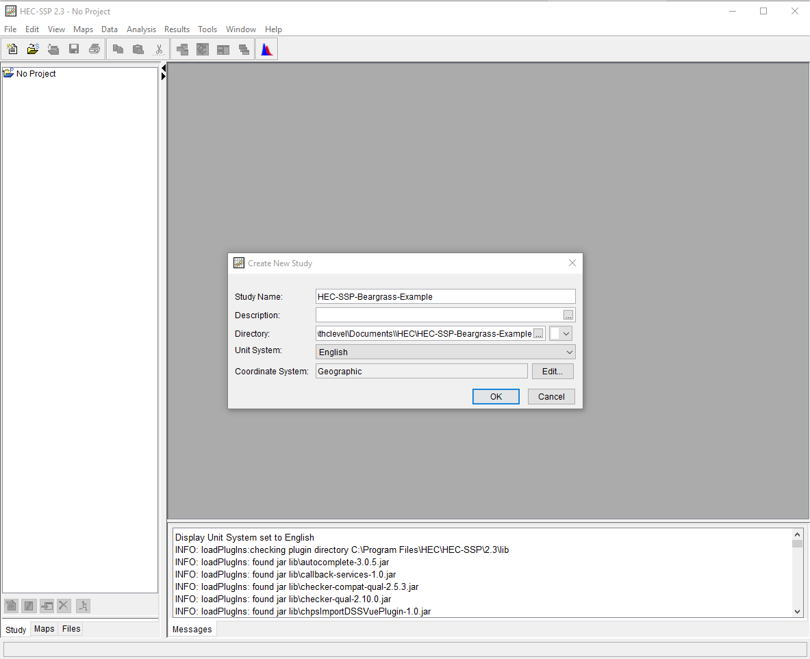Screen dimensions: 810x659
Task: Click the "checker-qual-2.10.0.jar" log line
Action: point(283,599)
